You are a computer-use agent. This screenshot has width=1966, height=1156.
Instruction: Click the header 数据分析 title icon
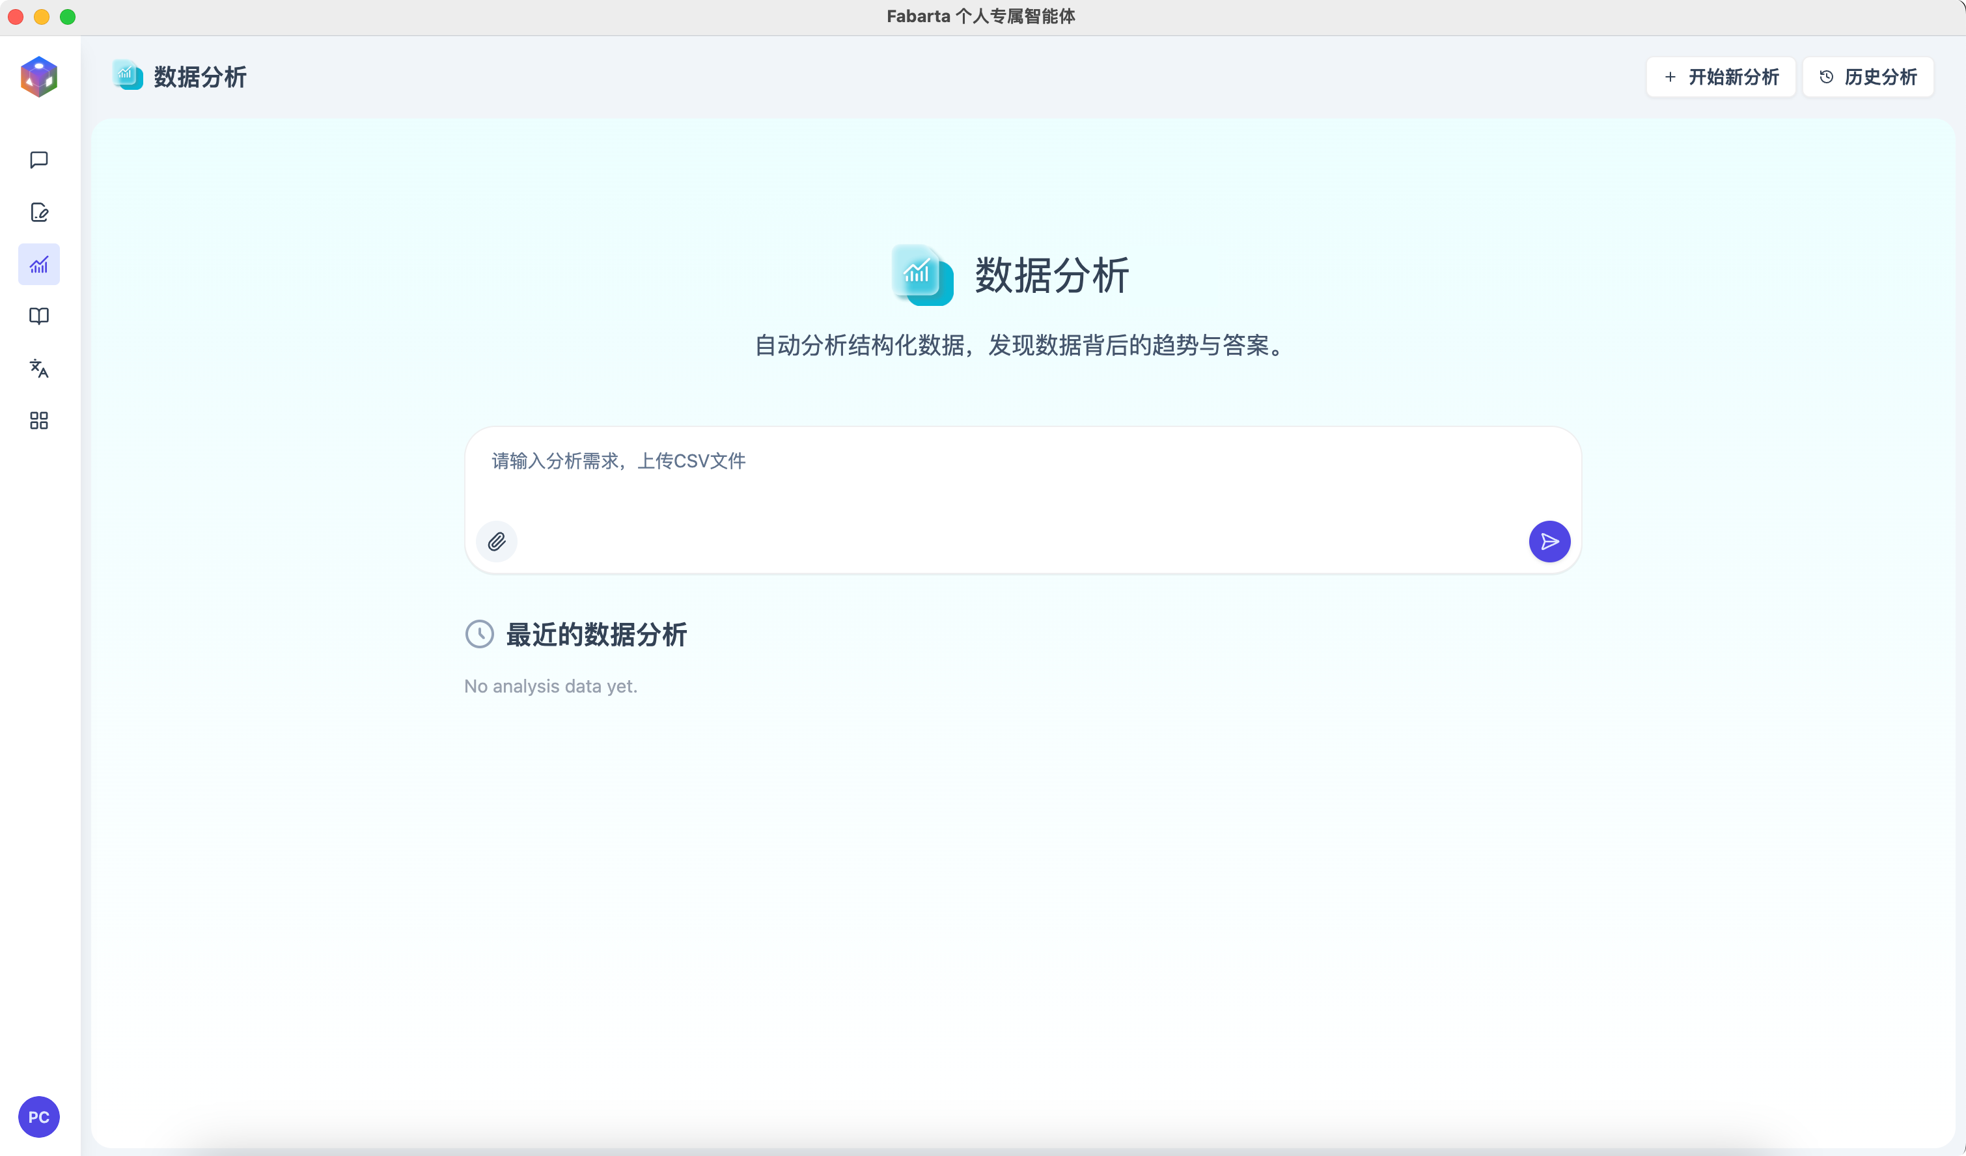[128, 76]
